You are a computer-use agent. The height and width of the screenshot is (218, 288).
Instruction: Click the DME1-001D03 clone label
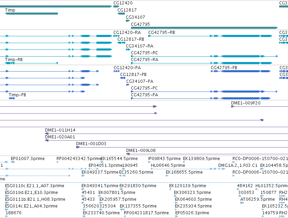point(91,144)
